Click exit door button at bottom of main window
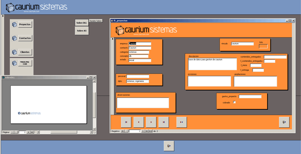Viewport: 301px width, 154px height. 169,146
